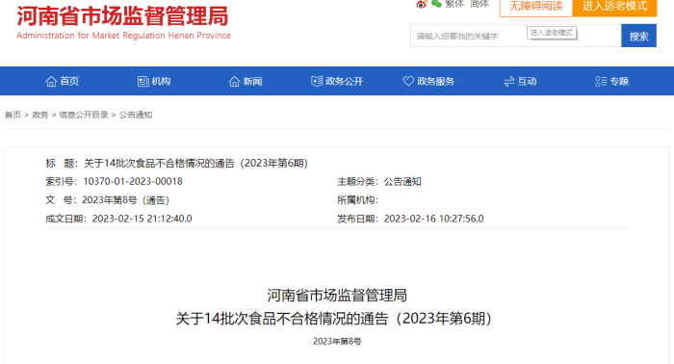Click the 政务 breadcrumb link
The width and height of the screenshot is (674, 364).
(x=40, y=115)
